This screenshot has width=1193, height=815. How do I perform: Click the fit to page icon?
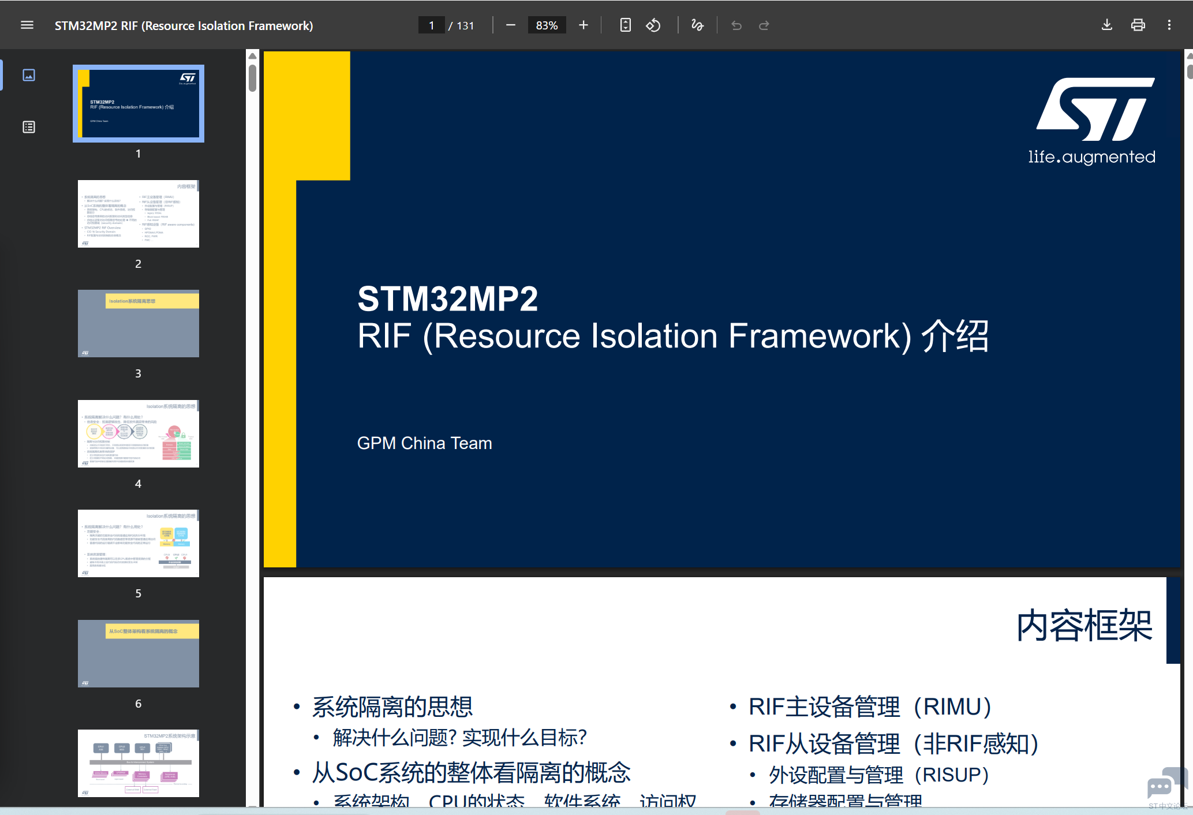point(625,25)
